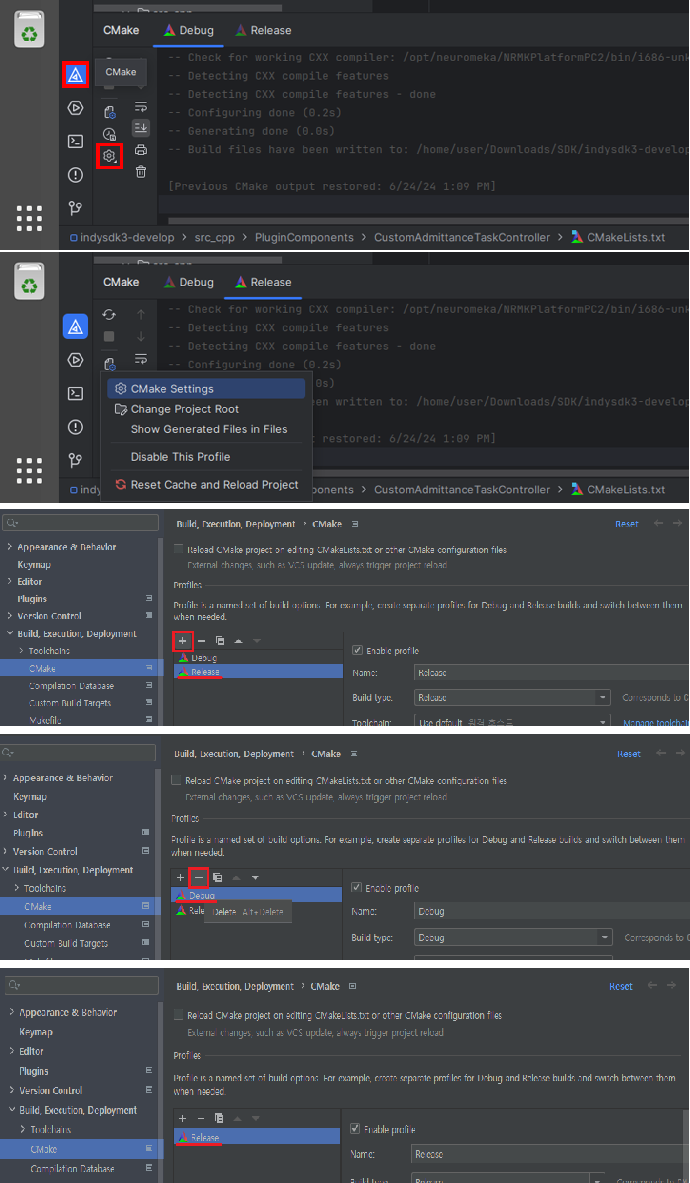Viewport: 690px width, 1183px height.
Task: Open Build type dropdown showing Debug
Action: pyautogui.click(x=513, y=937)
